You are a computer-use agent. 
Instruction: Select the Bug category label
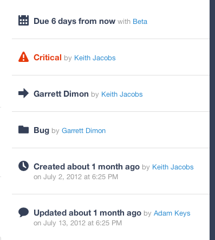(x=41, y=130)
